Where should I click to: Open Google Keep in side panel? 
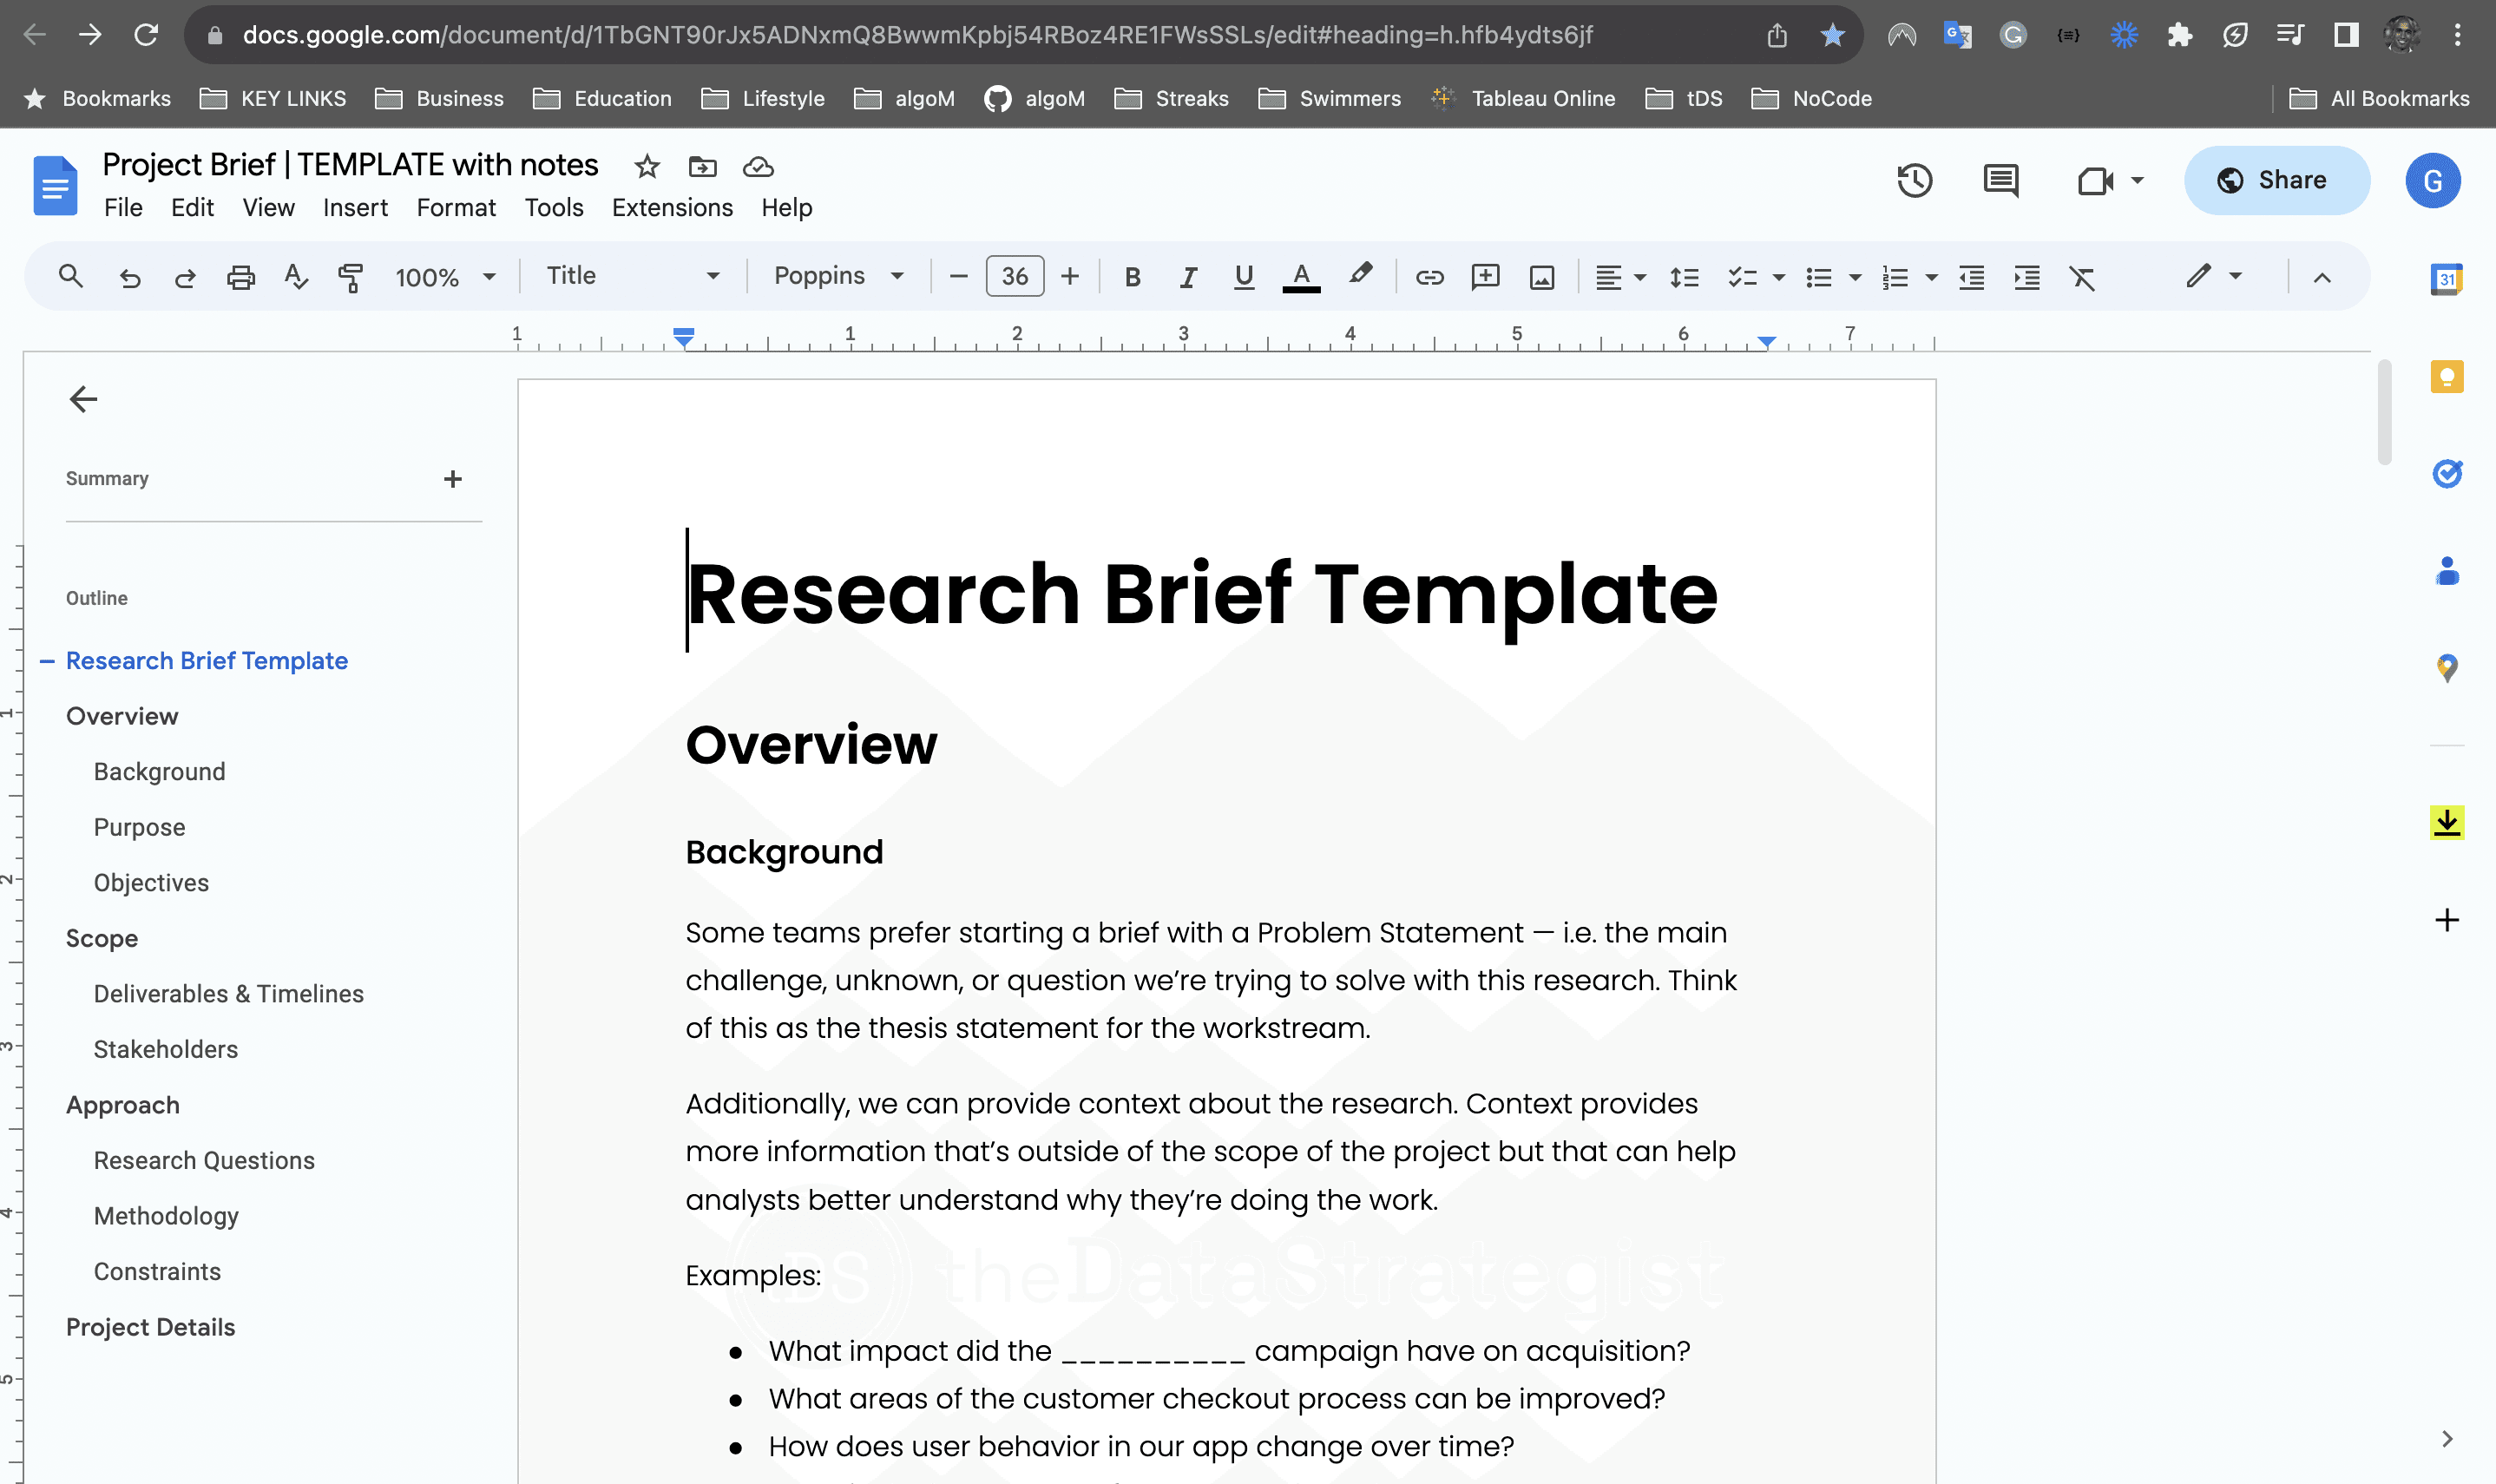tap(2446, 377)
